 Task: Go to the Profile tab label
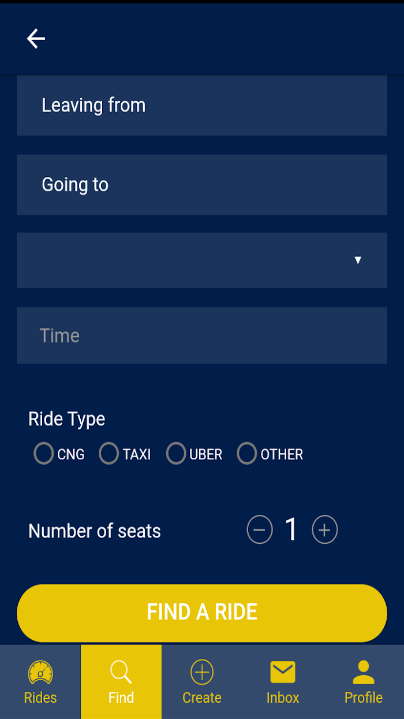[x=364, y=698]
